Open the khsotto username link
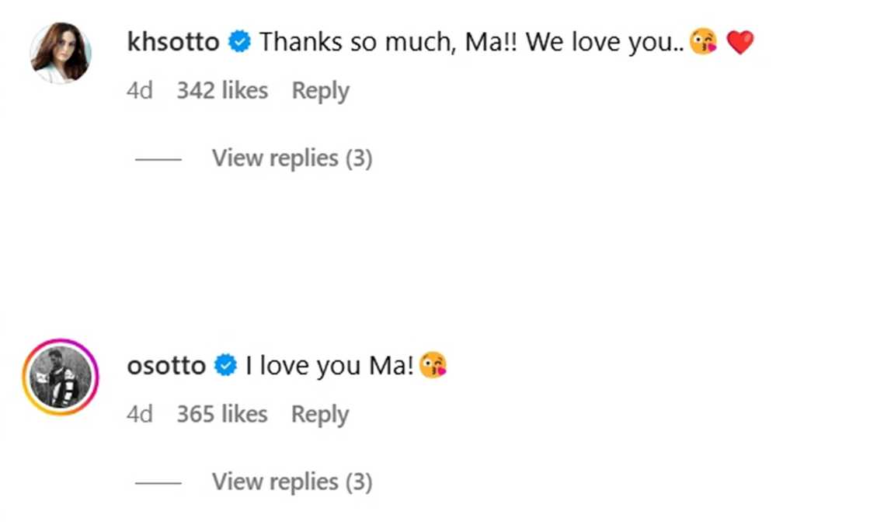 [x=173, y=43]
